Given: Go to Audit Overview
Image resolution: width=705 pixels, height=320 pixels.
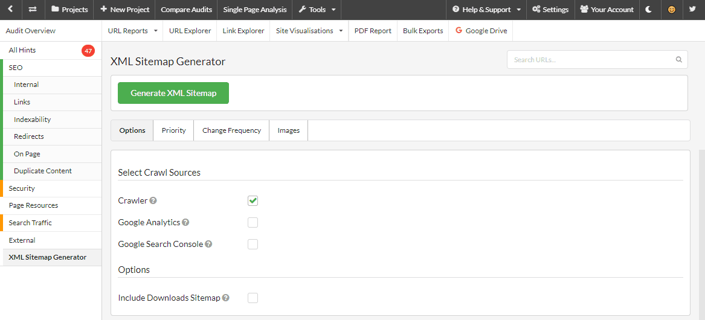Looking at the screenshot, I should [31, 31].
